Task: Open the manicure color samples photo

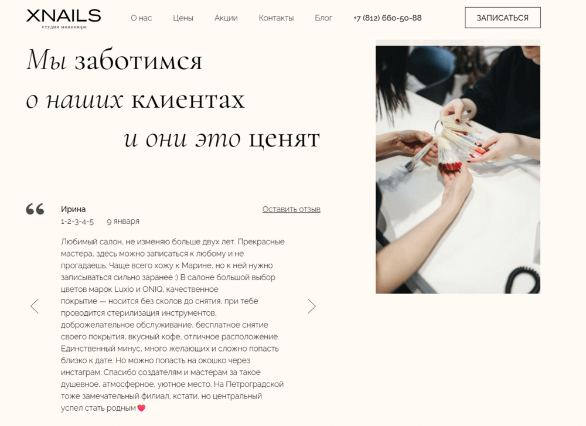Action: tap(458, 169)
